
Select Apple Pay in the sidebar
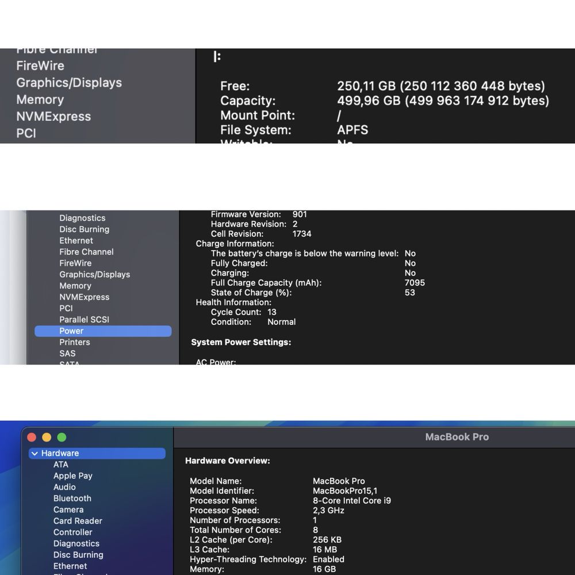72,476
